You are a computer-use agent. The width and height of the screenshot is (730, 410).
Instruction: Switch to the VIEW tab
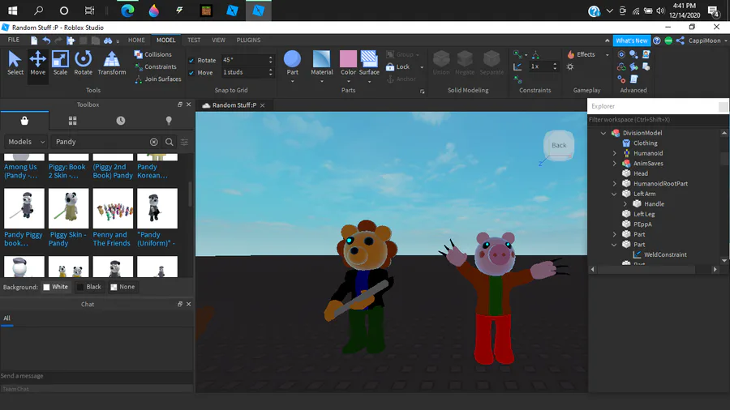pyautogui.click(x=218, y=40)
